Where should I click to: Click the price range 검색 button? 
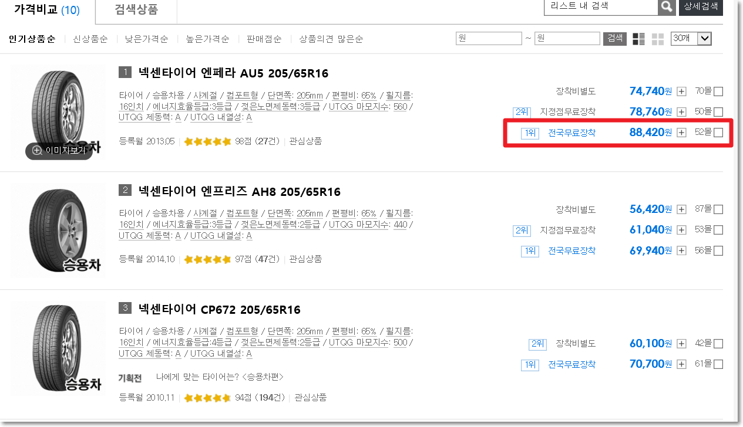click(x=614, y=39)
